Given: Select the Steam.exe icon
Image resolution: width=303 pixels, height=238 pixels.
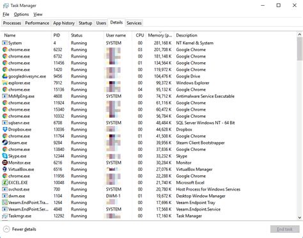Looking at the screenshot, I should click(4, 143).
